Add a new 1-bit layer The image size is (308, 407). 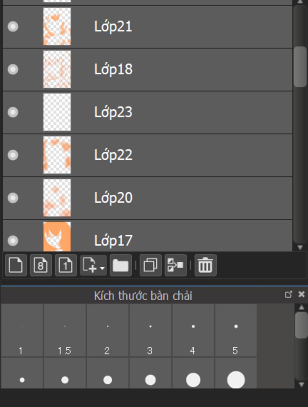(x=66, y=265)
